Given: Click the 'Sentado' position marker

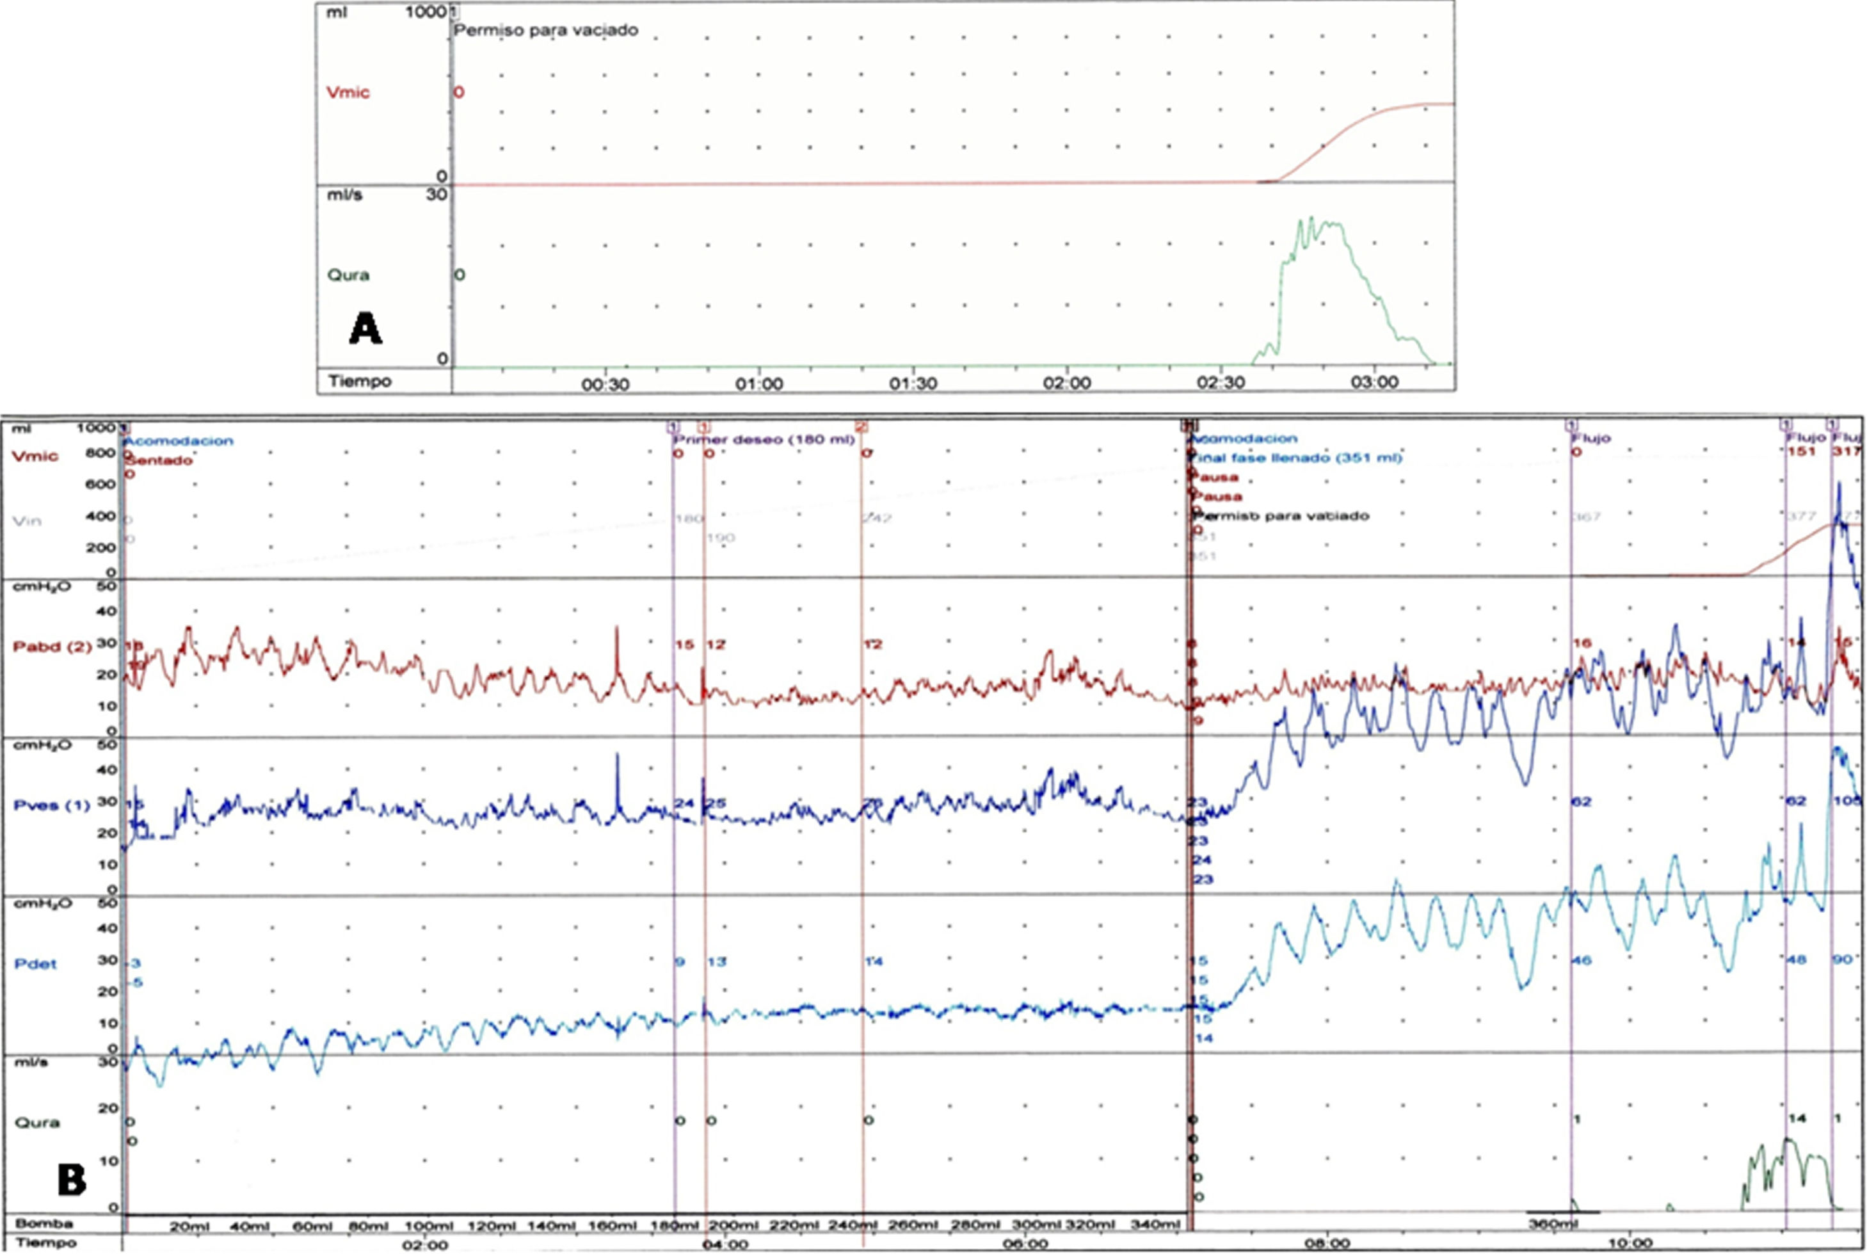Looking at the screenshot, I should pyautogui.click(x=158, y=461).
